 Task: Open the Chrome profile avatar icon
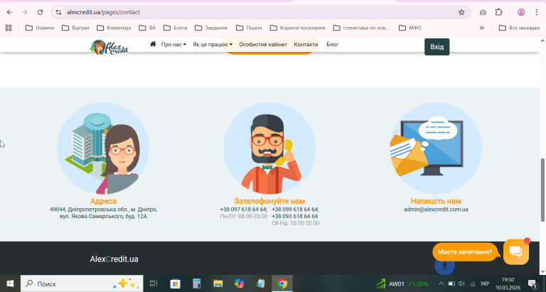click(521, 12)
